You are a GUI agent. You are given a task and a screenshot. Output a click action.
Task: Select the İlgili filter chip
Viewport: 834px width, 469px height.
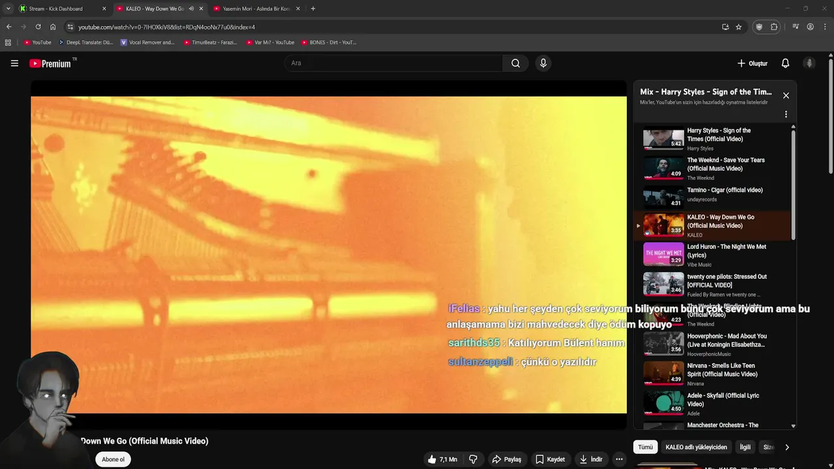tap(745, 448)
